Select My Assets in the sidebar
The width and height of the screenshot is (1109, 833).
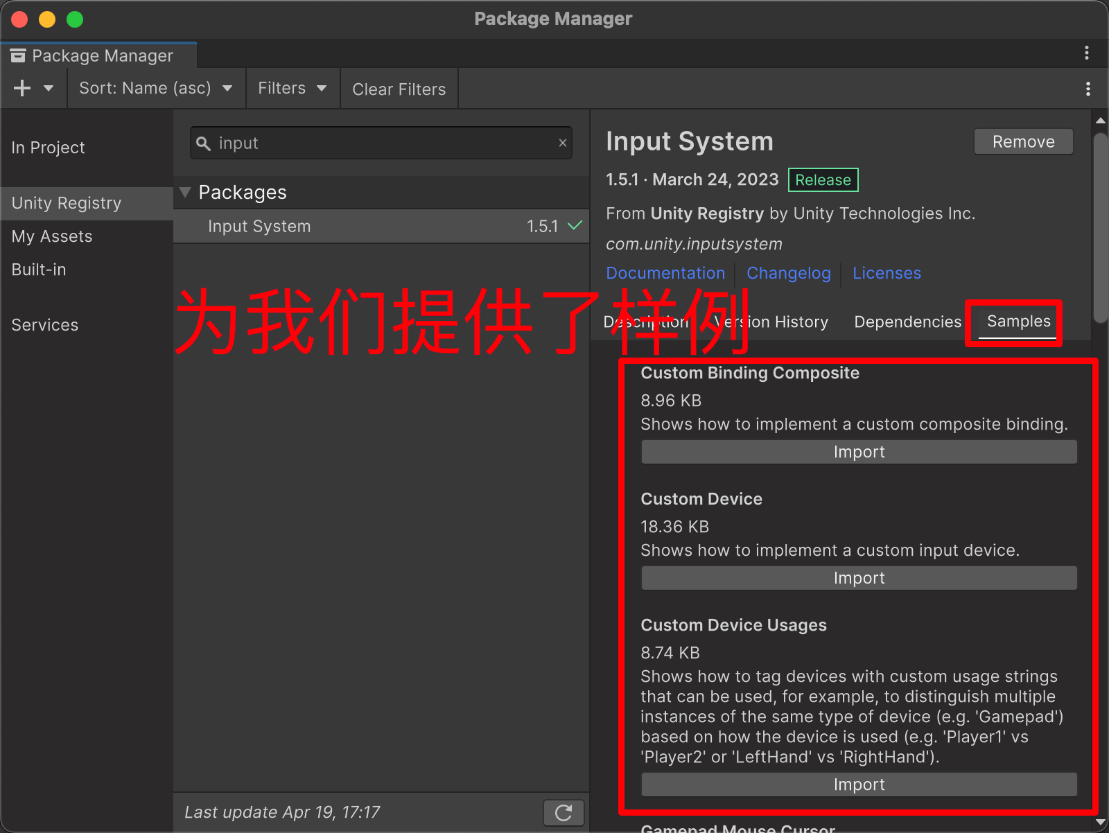click(x=52, y=236)
